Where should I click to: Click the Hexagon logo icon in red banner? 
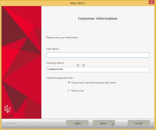point(8,109)
